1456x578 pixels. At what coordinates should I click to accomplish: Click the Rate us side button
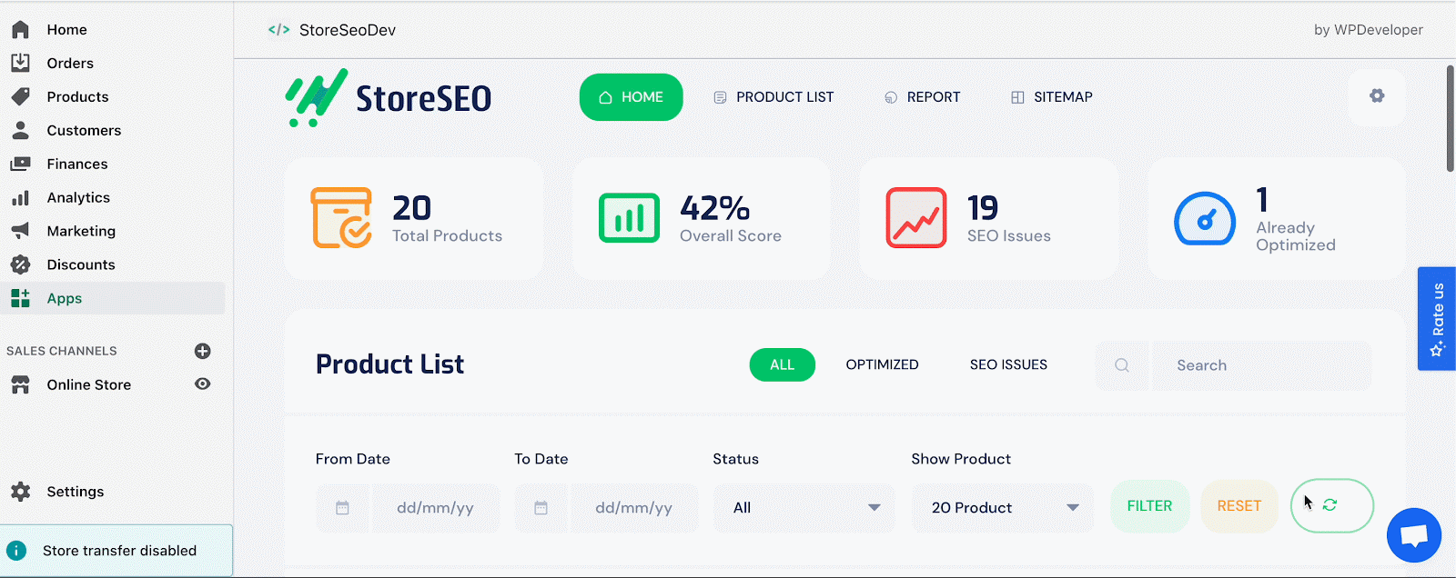[x=1437, y=319]
